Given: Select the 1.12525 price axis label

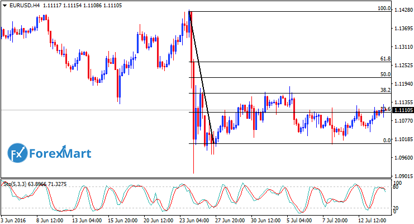Looking at the screenshot, I should pyautogui.click(x=403, y=66).
